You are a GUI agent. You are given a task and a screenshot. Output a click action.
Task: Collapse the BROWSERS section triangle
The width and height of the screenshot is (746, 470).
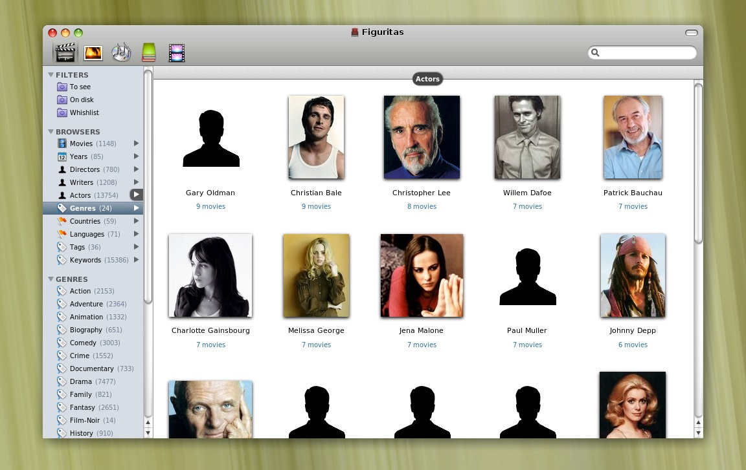[51, 131]
